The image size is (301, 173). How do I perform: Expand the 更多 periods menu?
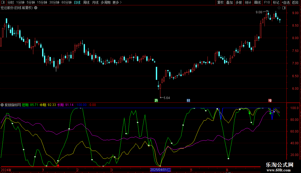pyautogui.click(x=117, y=3)
